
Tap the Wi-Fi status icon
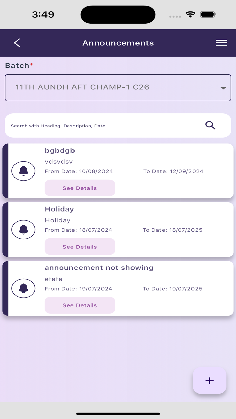point(190,14)
